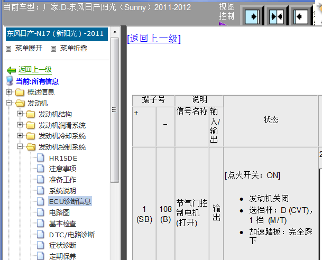Open the 症状诊断 tree item
Image resolution: width=322 pixels, height=260 pixels.
[62, 245]
